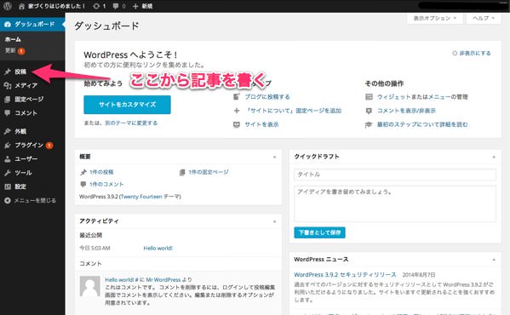Click the pin icon beside 1件の投稿
Image resolution: width=510 pixels, height=315 pixels.
(83, 172)
